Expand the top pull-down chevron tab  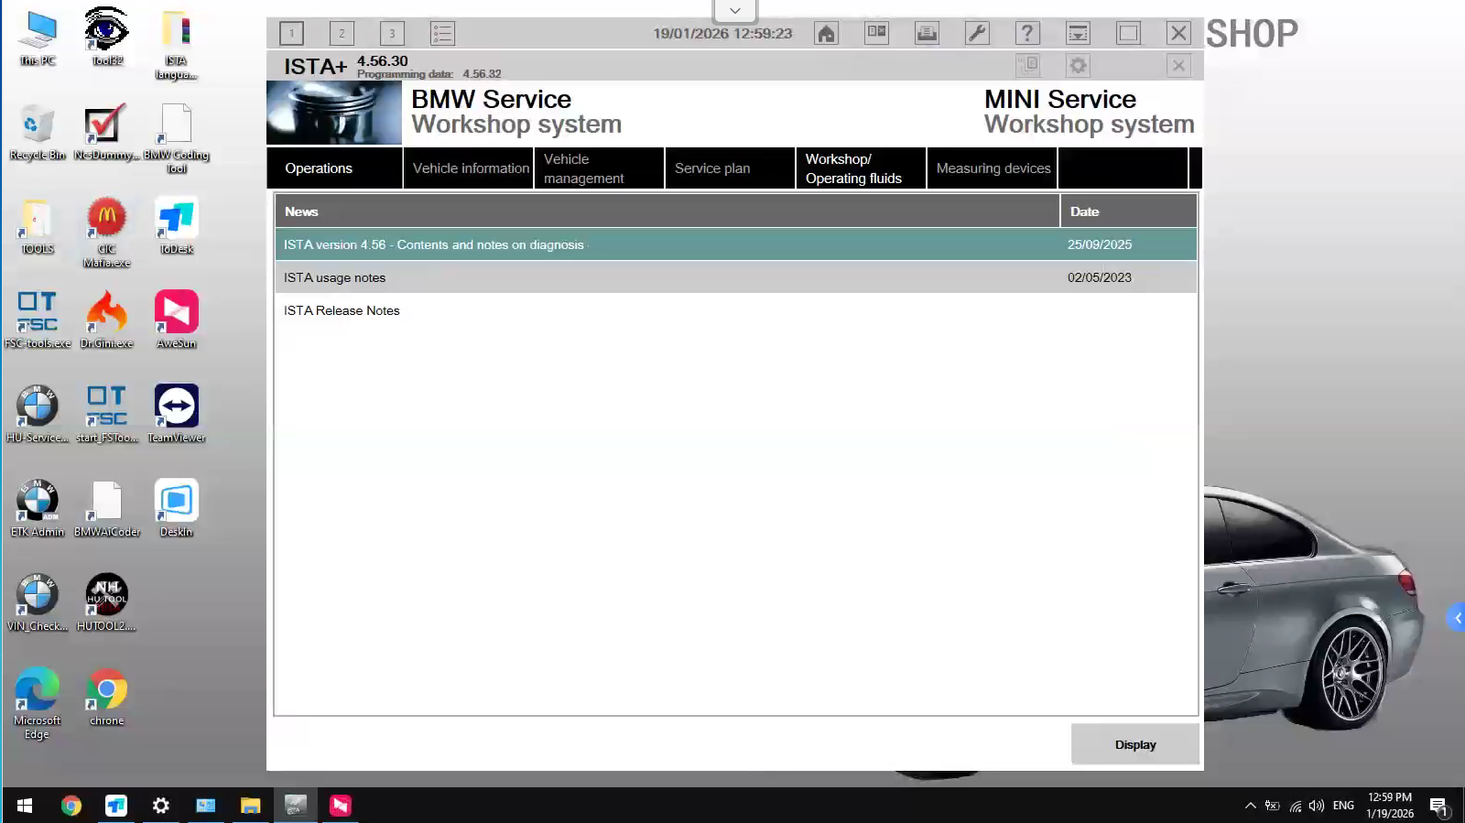(x=734, y=11)
